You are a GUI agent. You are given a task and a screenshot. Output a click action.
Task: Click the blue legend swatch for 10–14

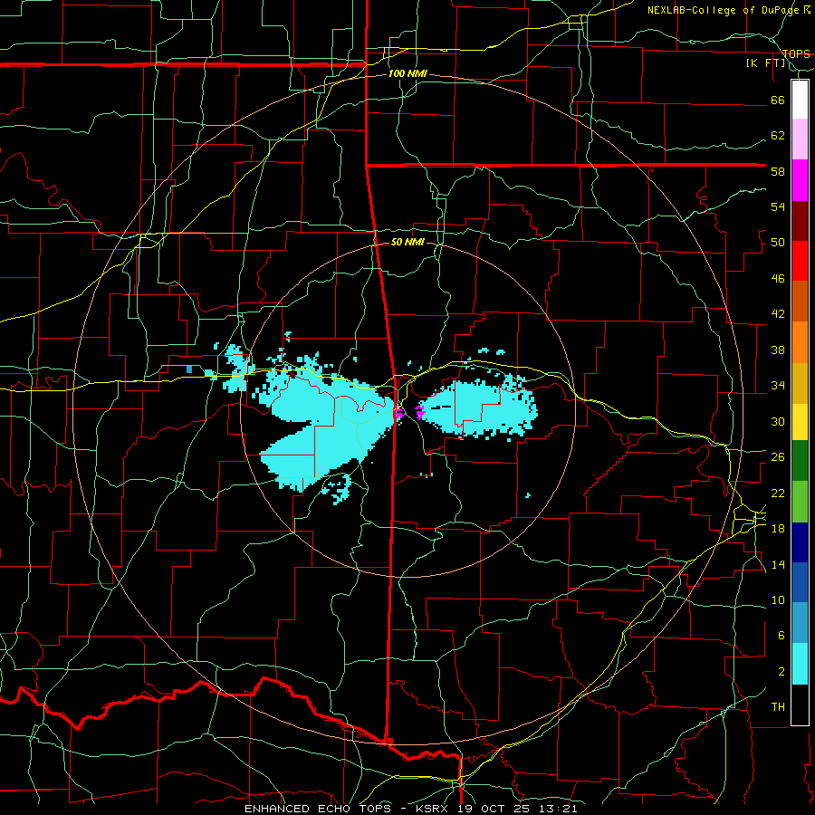[800, 582]
